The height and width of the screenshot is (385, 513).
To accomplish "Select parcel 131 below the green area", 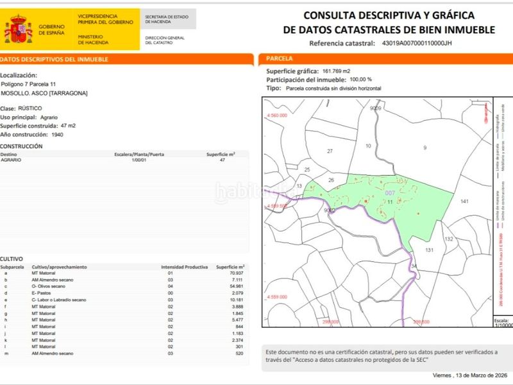I will [429, 250].
